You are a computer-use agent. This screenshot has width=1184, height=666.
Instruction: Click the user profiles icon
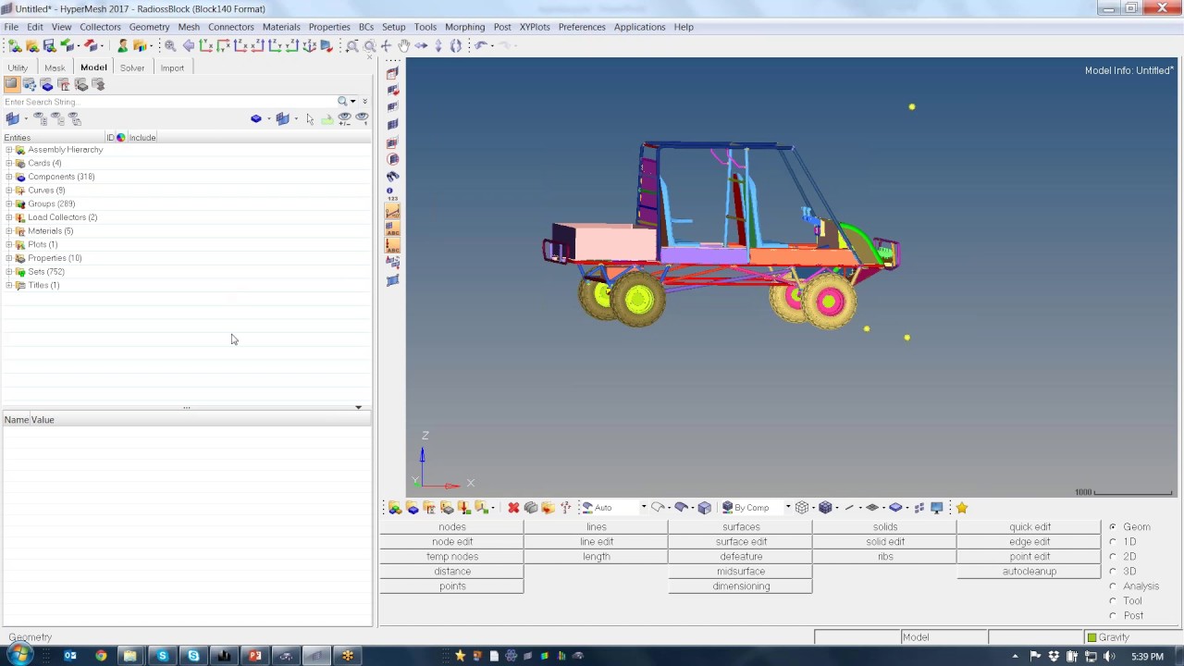coord(122,46)
